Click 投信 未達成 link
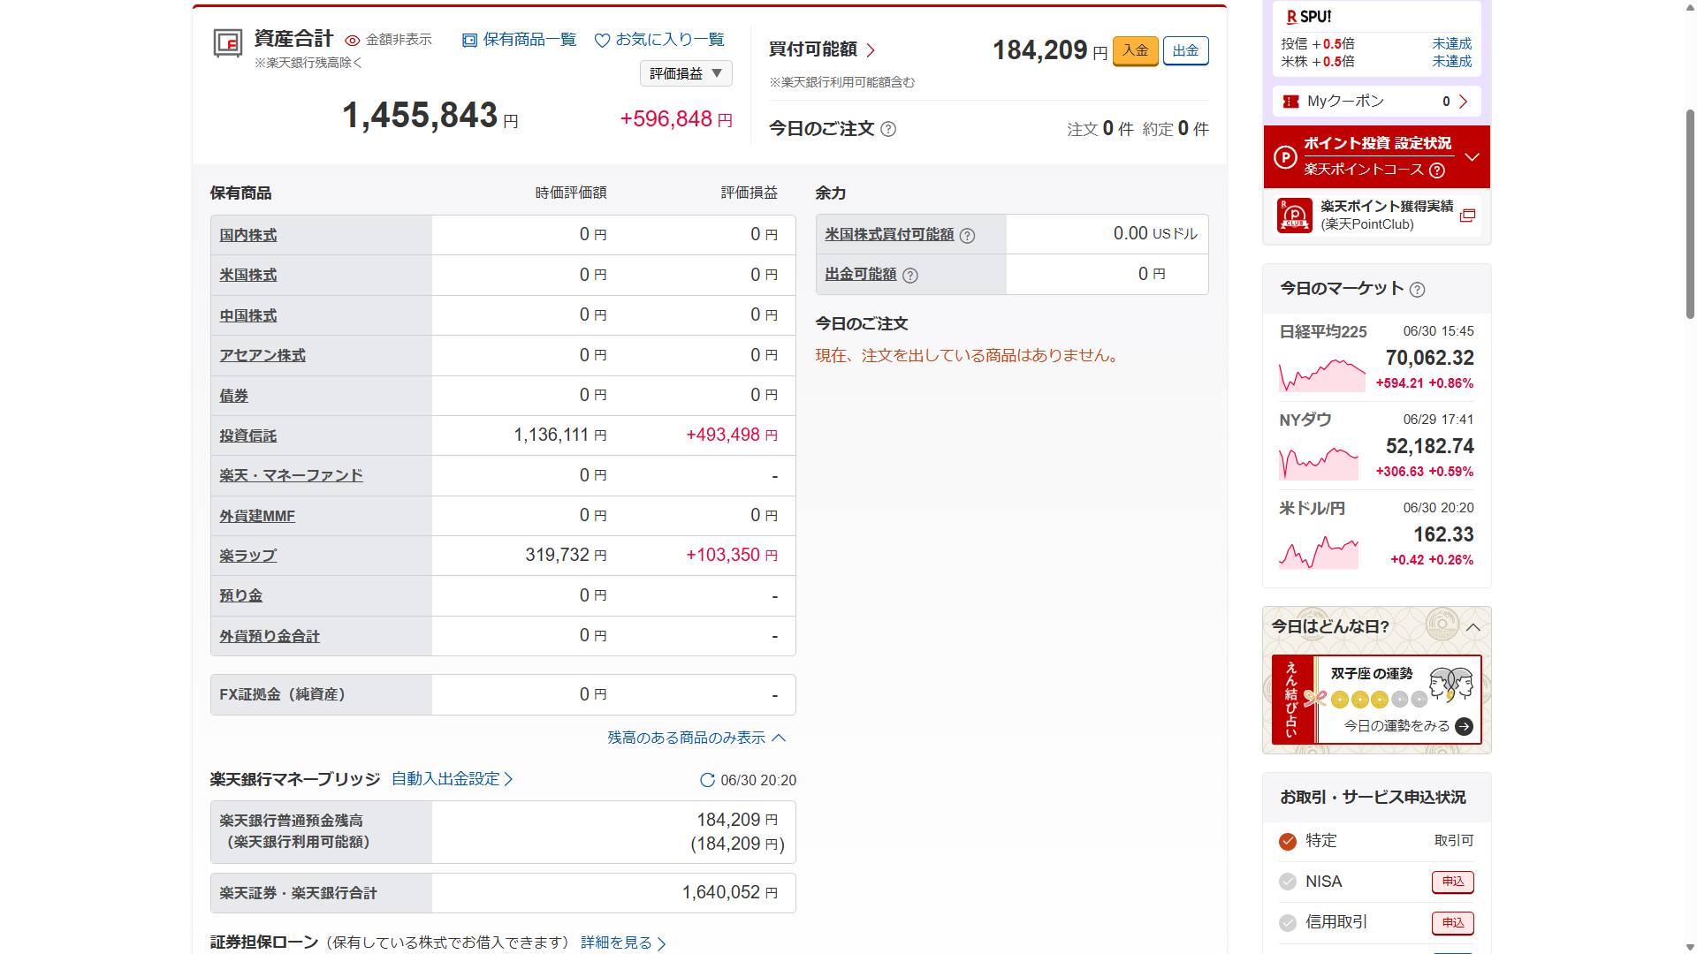The height and width of the screenshot is (954, 1697). click(1451, 43)
